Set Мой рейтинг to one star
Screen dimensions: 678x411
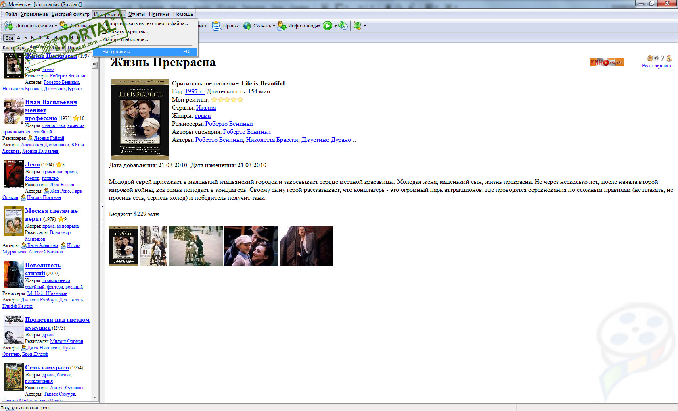pyautogui.click(x=214, y=100)
